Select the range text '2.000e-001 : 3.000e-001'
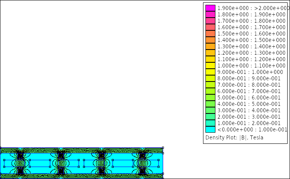The height and width of the screenshot is (179, 290). 249,117
